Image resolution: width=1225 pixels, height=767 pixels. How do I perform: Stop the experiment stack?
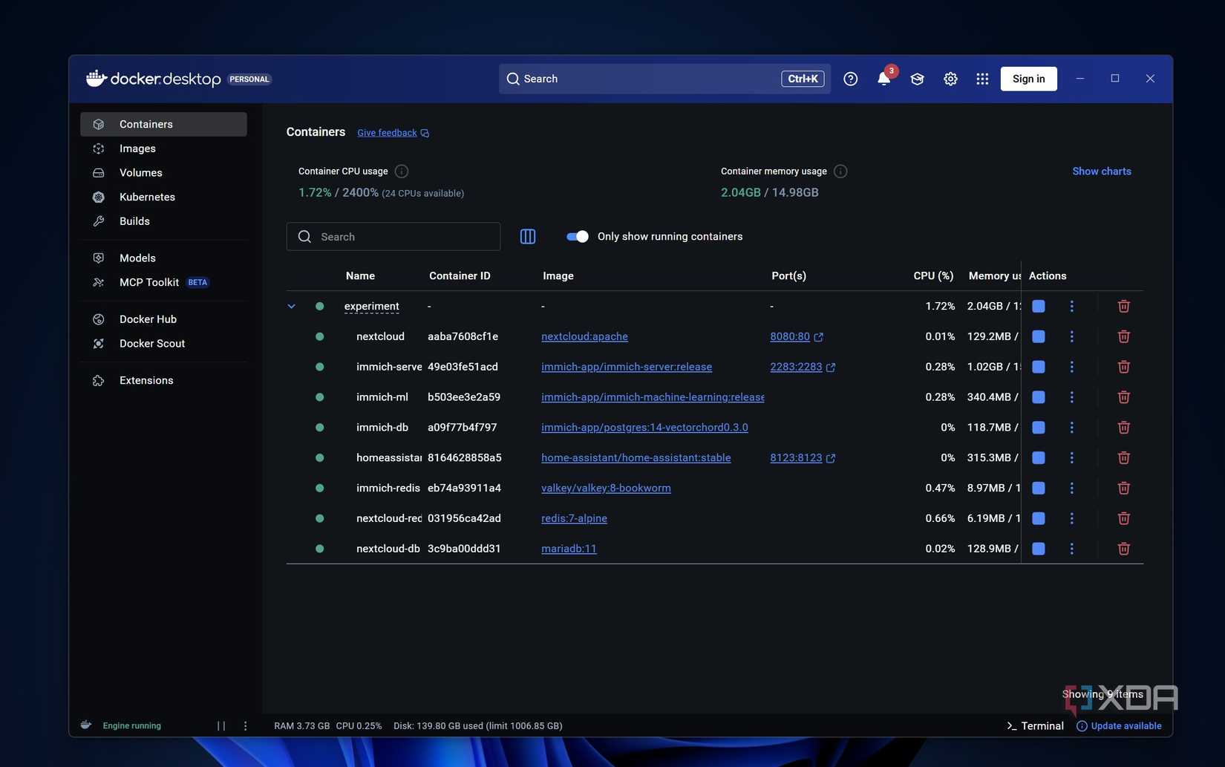pyautogui.click(x=1039, y=306)
